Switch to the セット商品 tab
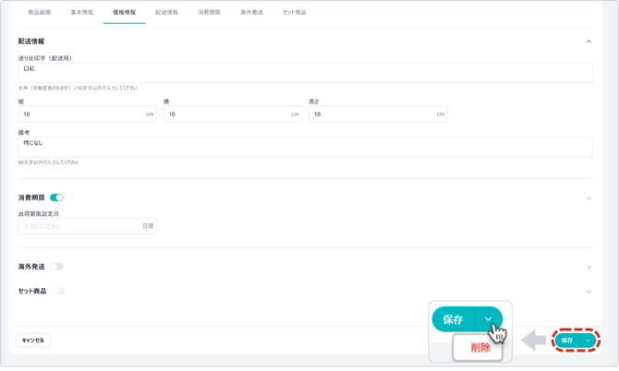The height and width of the screenshot is (371, 619). (x=294, y=13)
